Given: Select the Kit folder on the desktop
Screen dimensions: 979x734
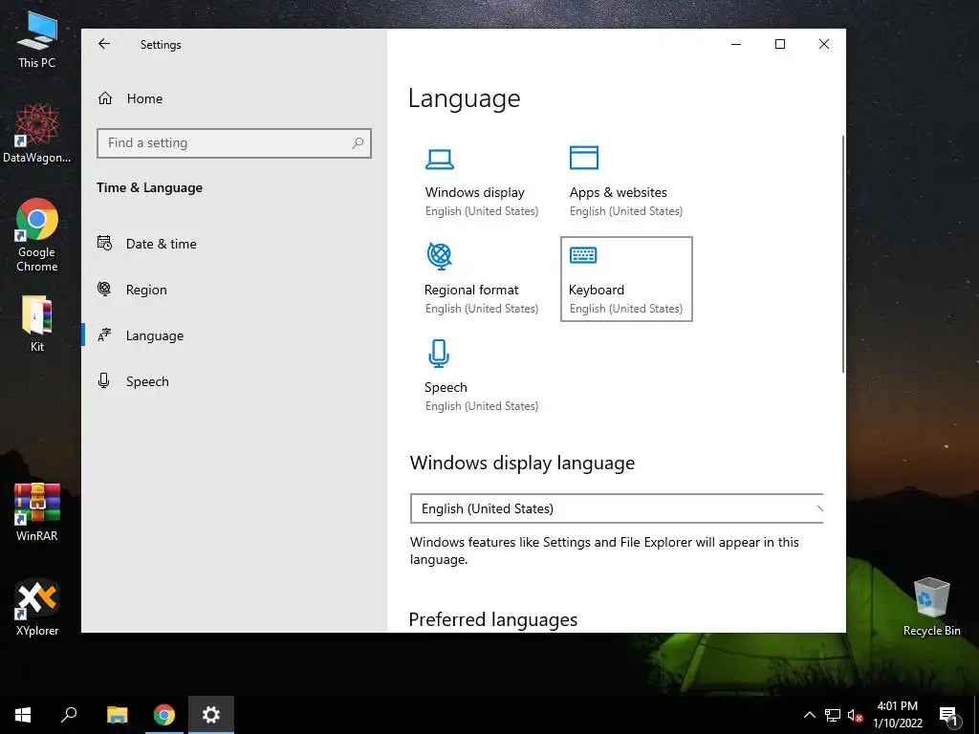Looking at the screenshot, I should point(37,323).
